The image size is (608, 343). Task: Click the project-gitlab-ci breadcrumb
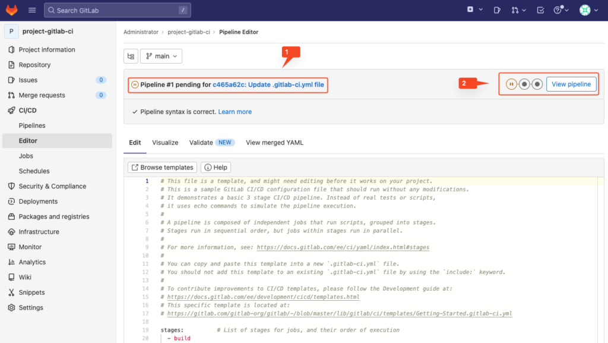(x=189, y=32)
